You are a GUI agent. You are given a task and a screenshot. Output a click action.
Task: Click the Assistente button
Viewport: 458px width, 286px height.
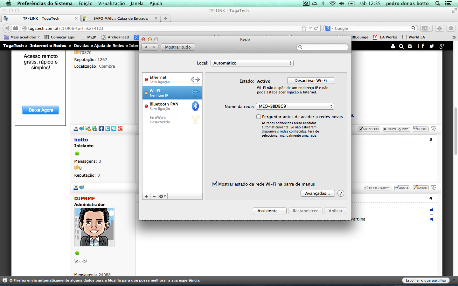pyautogui.click(x=270, y=211)
